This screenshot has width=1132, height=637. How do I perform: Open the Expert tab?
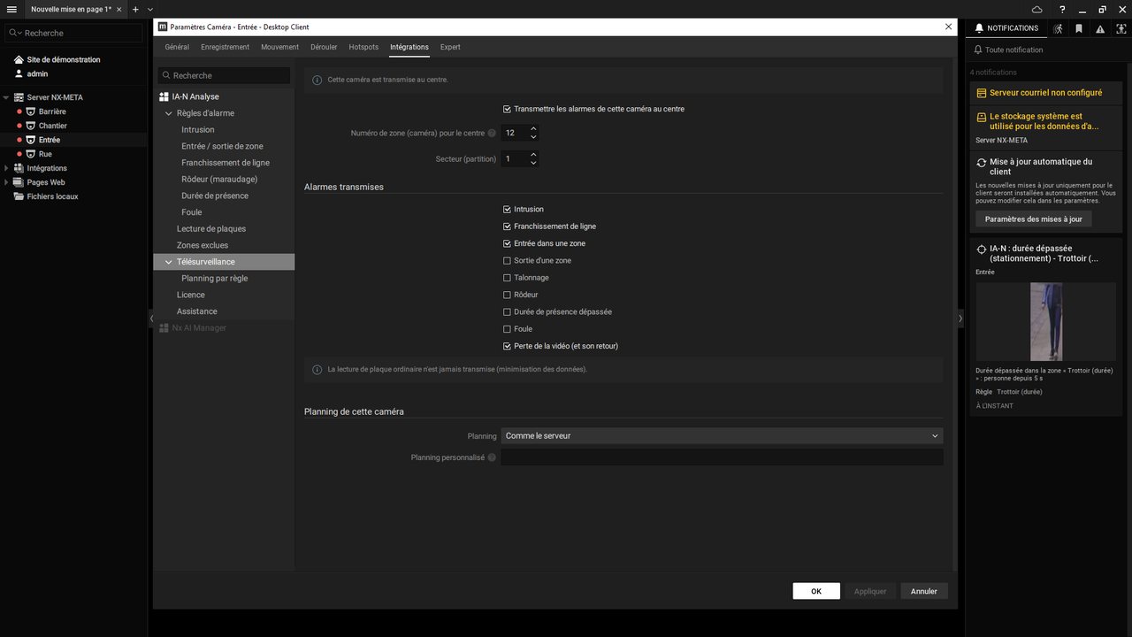tap(450, 47)
